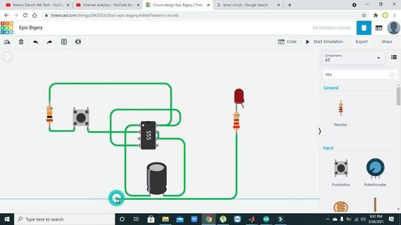401x225 pixels.
Task: Select the resistor below the LED
Action: click(x=237, y=122)
